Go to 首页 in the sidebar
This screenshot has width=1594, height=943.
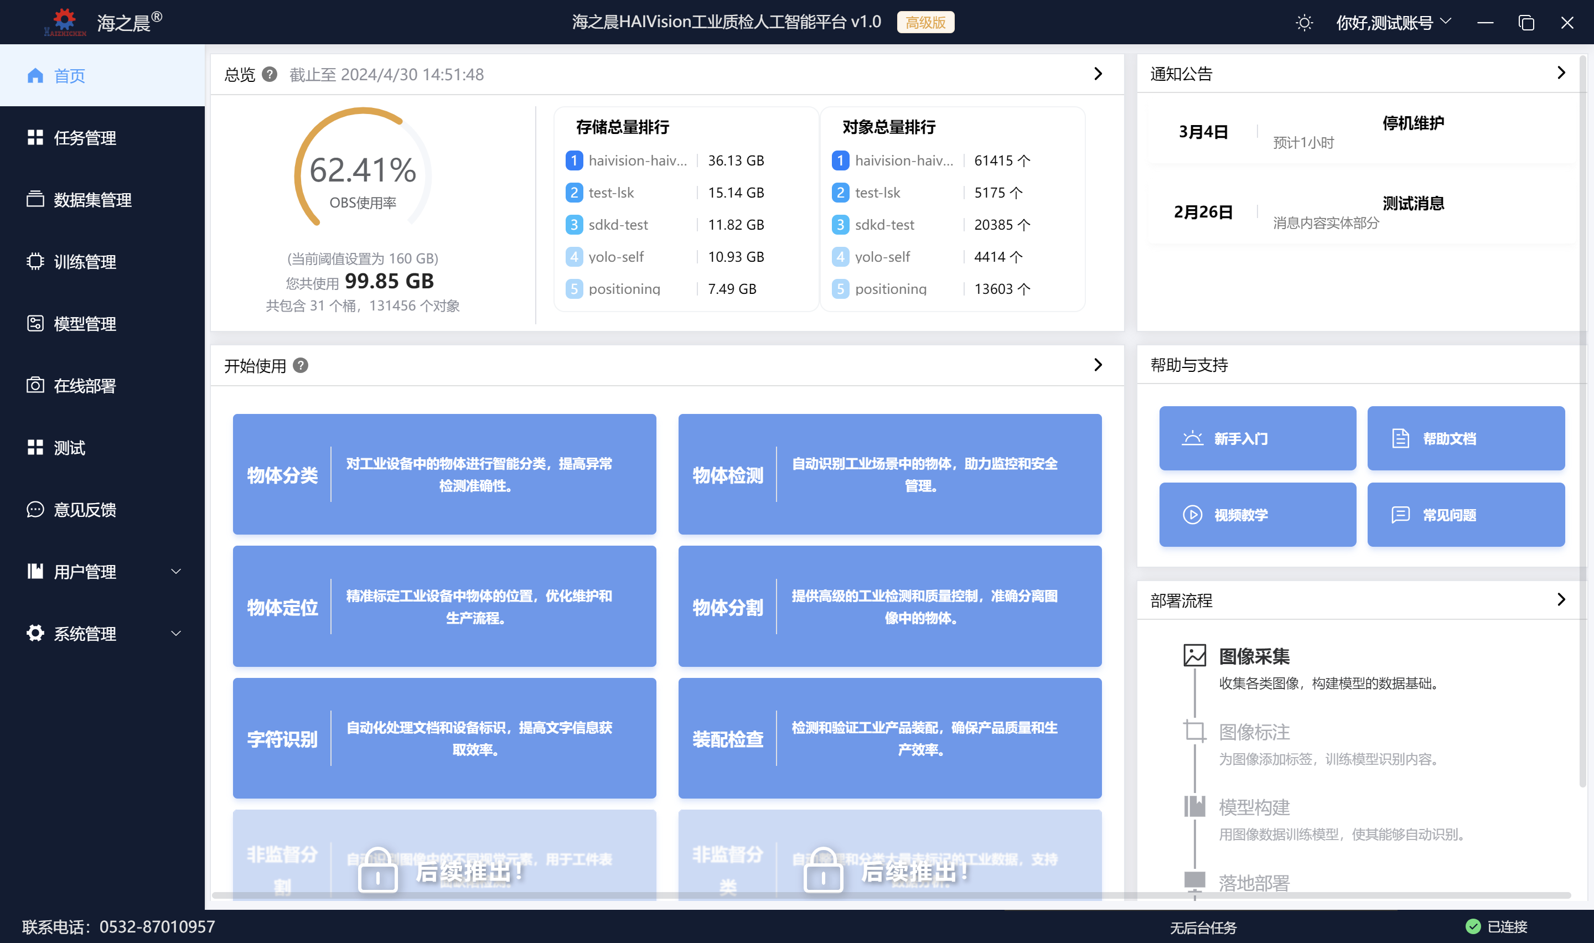[102, 76]
